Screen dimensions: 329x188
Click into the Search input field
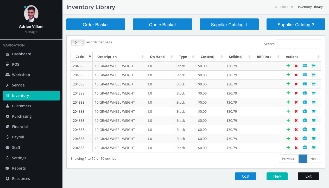pyautogui.click(x=298, y=44)
